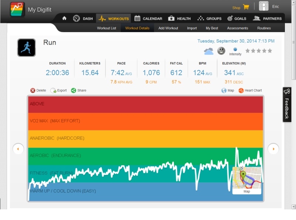This screenshot has width=296, height=220.
Task: Click the workout date and time
Action: click(236, 41)
